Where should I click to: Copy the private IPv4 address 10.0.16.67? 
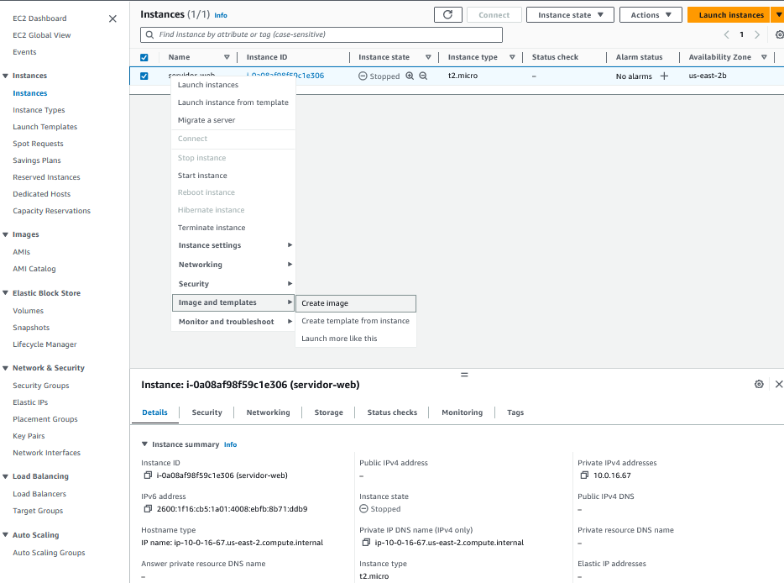pos(584,475)
